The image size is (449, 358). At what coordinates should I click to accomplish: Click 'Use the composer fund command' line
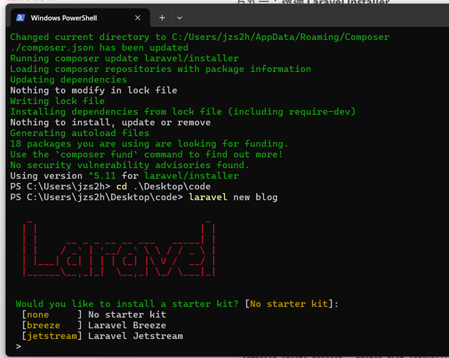pyautogui.click(x=147, y=154)
